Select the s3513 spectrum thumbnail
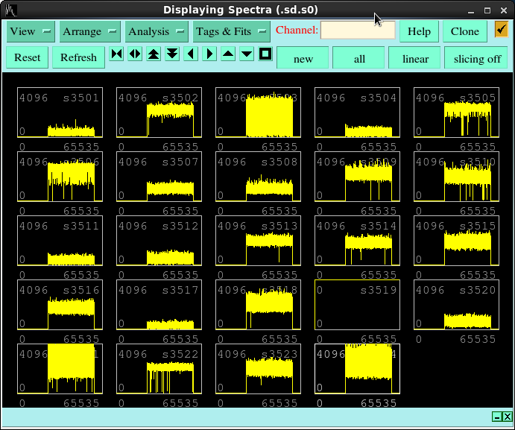The width and height of the screenshot is (515, 430). point(259,241)
